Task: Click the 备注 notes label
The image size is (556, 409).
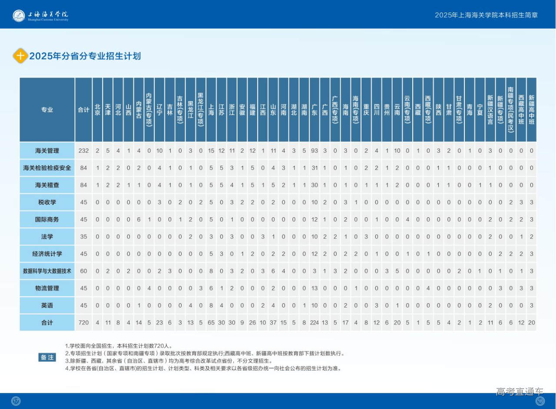Action: [47, 357]
